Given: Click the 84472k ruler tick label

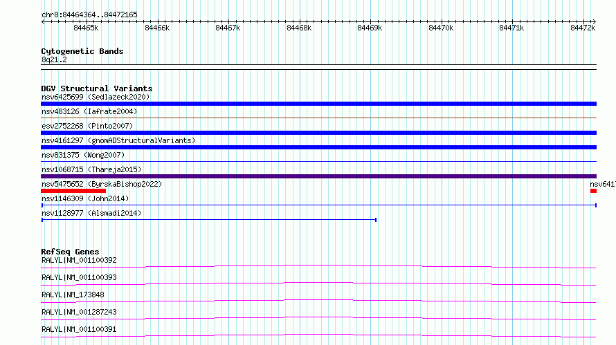Looking at the screenshot, I should 583,28.
